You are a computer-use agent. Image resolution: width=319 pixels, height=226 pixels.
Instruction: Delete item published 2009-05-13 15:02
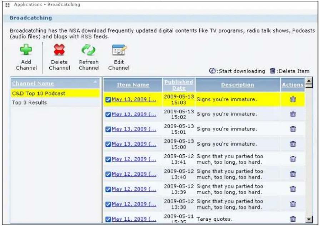pos(293,114)
